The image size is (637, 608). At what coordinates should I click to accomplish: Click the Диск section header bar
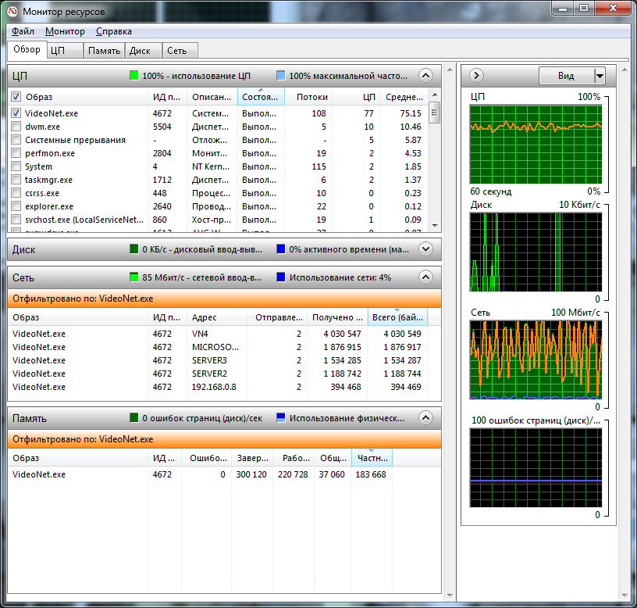point(224,249)
